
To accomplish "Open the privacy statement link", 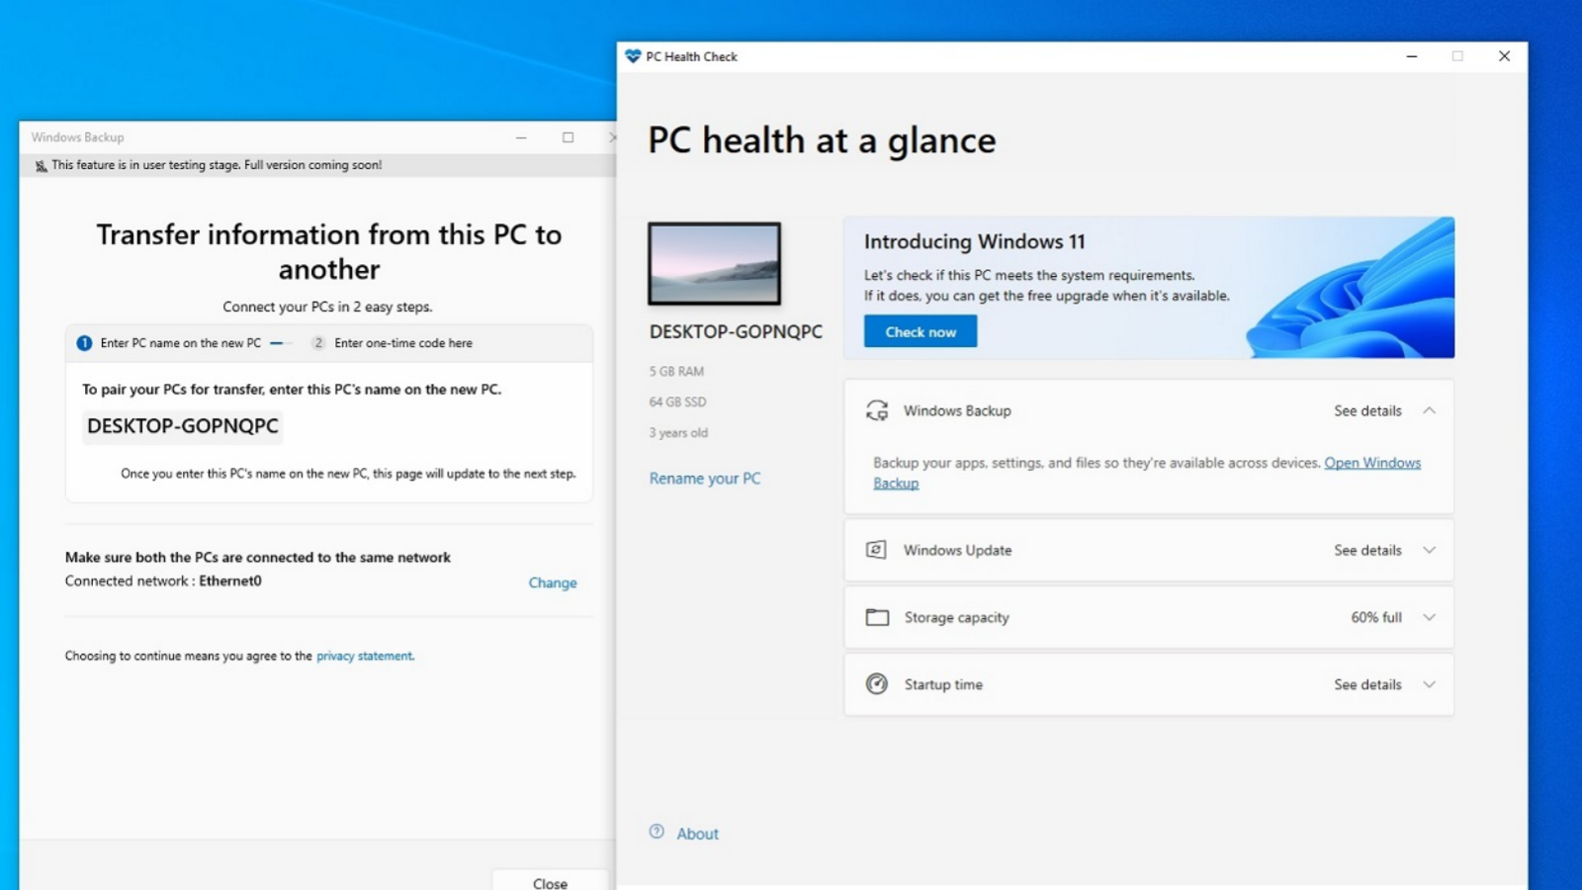I will click(x=365, y=656).
